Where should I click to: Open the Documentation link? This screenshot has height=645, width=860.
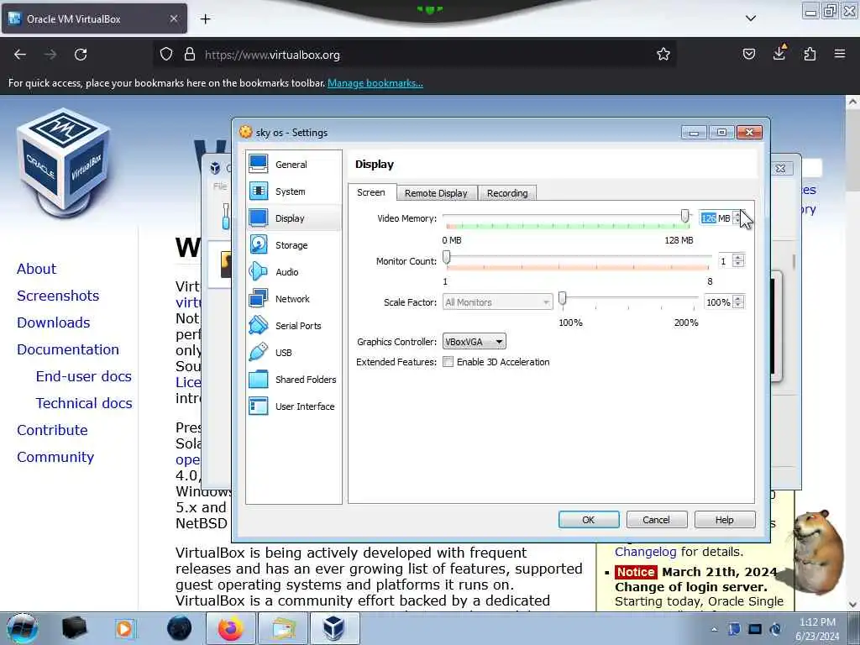click(68, 349)
